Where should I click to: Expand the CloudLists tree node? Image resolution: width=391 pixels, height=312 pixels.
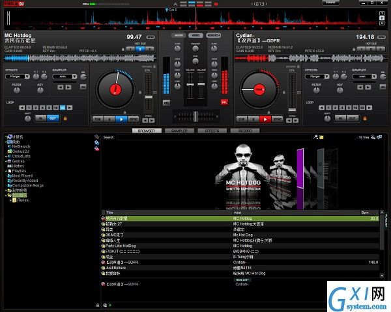point(6,157)
